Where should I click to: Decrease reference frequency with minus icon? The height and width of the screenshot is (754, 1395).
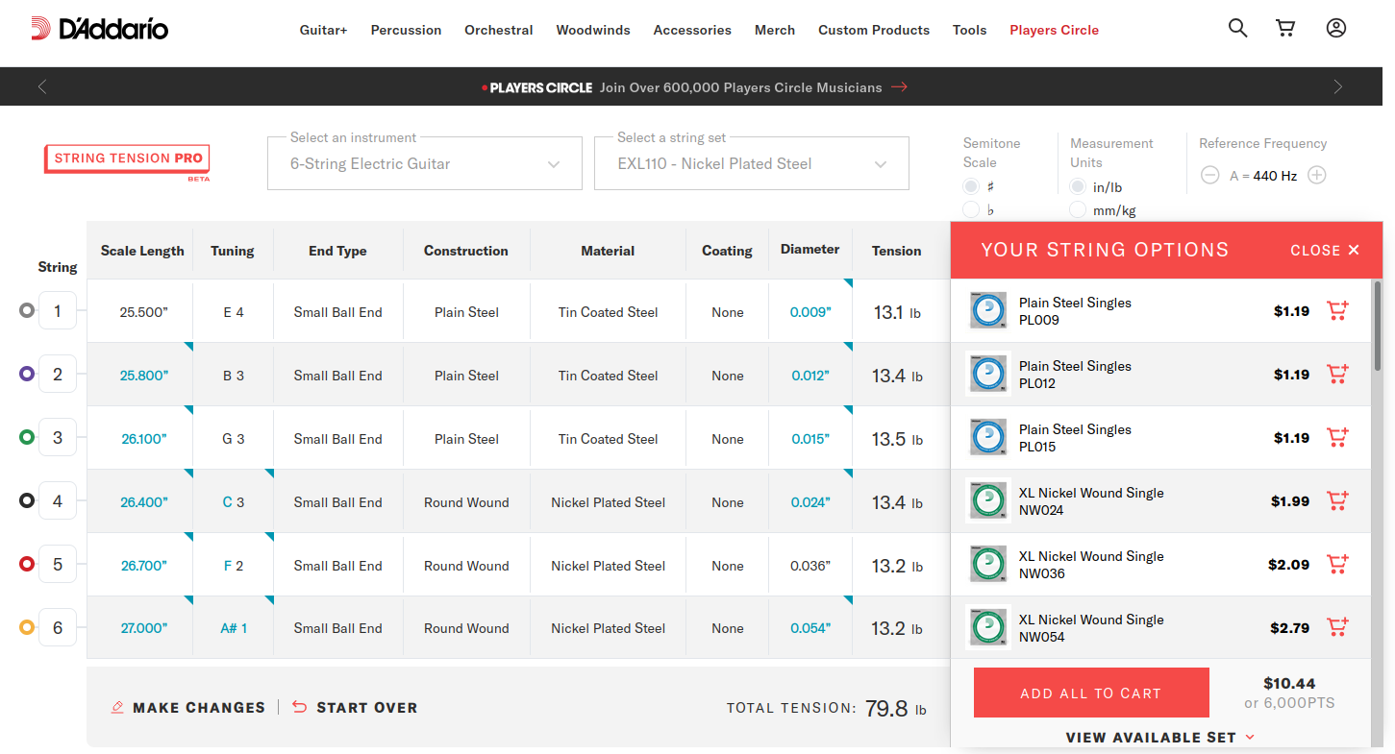click(1210, 175)
